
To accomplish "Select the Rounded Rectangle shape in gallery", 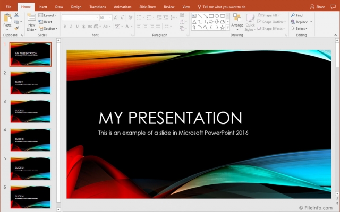I will coord(222,16).
